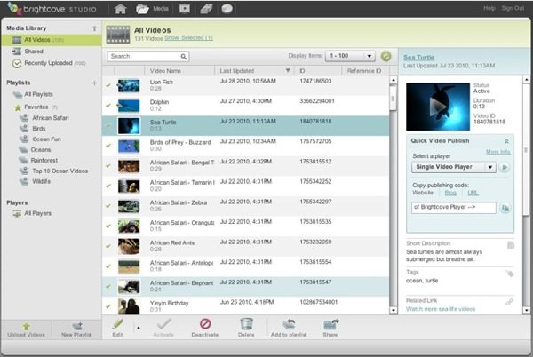Open the Media module folder icon
Screen dimensions: 533x357
[x=142, y=9]
